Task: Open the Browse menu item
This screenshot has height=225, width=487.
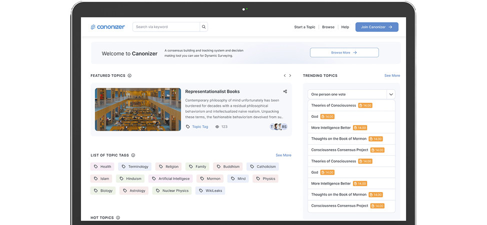Action: pyautogui.click(x=328, y=27)
